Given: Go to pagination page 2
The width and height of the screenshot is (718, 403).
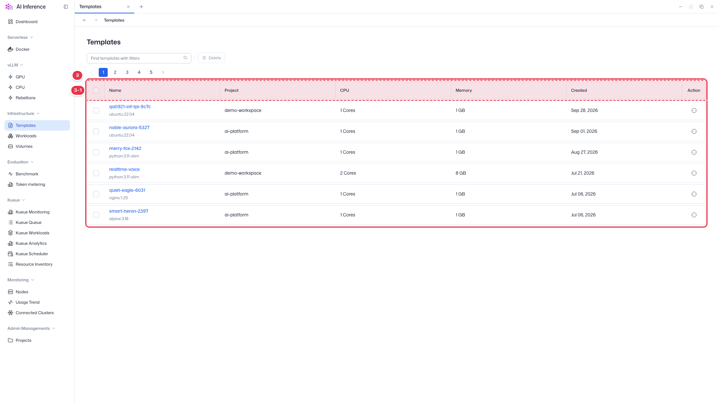Looking at the screenshot, I should click(x=115, y=72).
